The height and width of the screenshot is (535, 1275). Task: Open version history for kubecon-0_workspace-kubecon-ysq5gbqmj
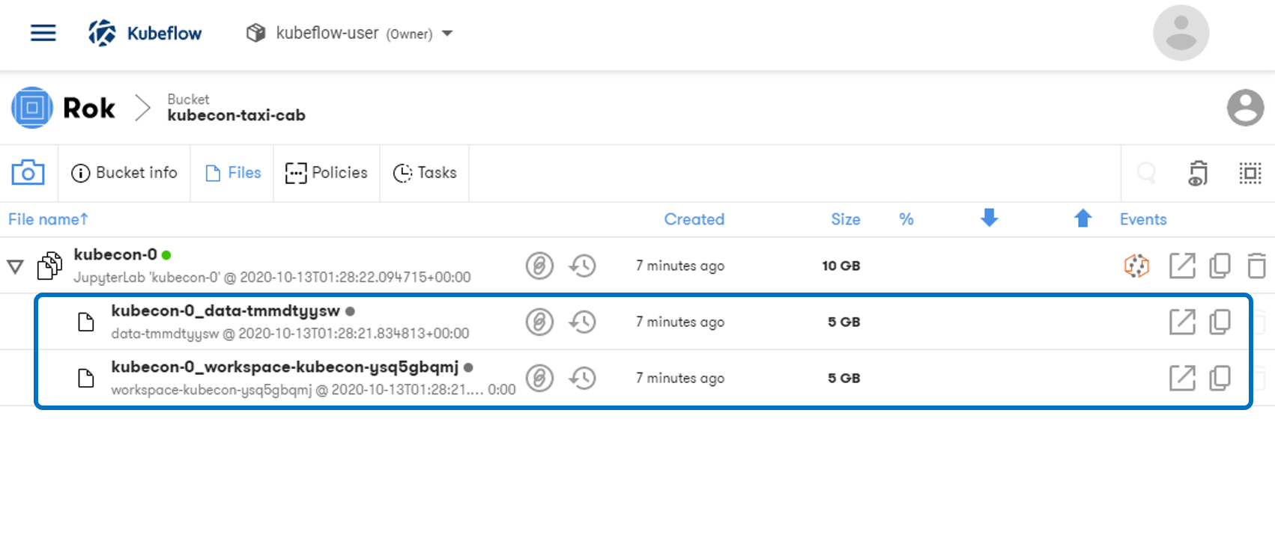tap(582, 378)
